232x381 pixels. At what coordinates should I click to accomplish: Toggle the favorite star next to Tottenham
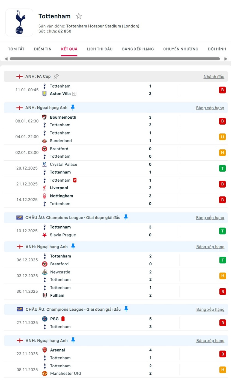coord(79,16)
